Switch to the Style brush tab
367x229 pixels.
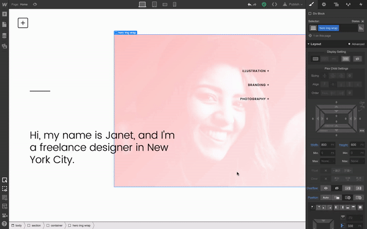[311, 4]
